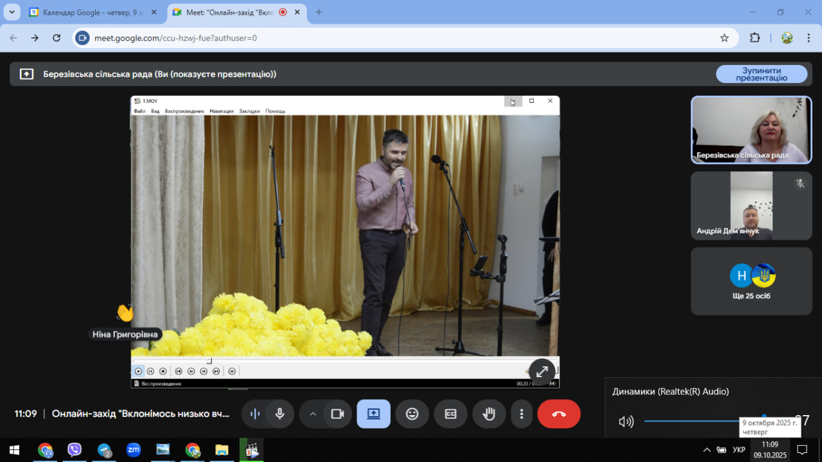
Task: Bookmark this page with star icon
Action: (724, 38)
